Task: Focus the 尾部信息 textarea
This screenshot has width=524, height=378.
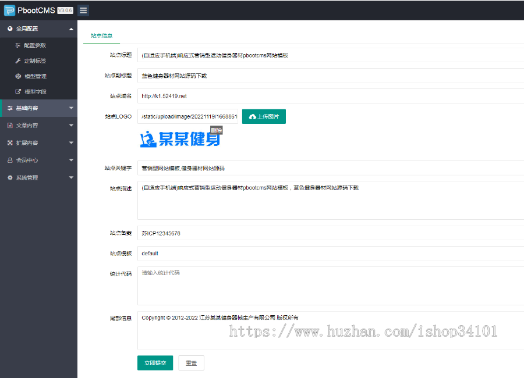Action: (331, 330)
